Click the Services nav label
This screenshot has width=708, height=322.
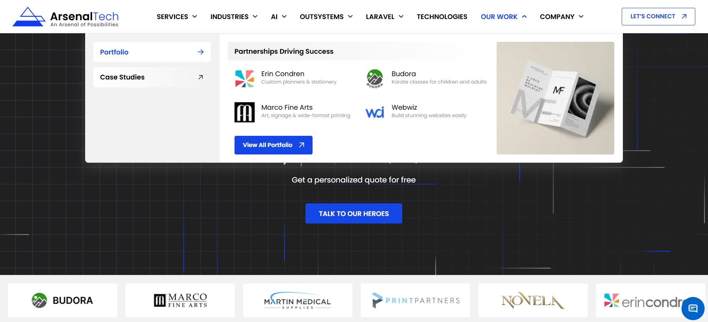click(173, 17)
